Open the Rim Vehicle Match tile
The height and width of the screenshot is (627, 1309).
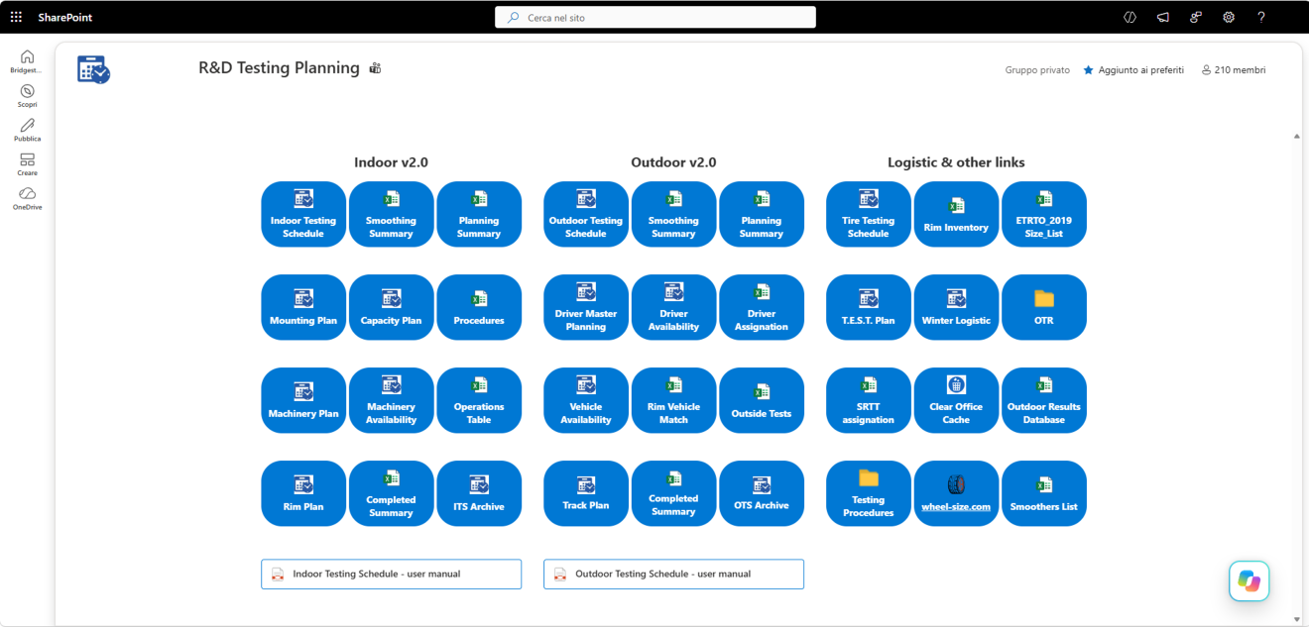click(x=673, y=400)
